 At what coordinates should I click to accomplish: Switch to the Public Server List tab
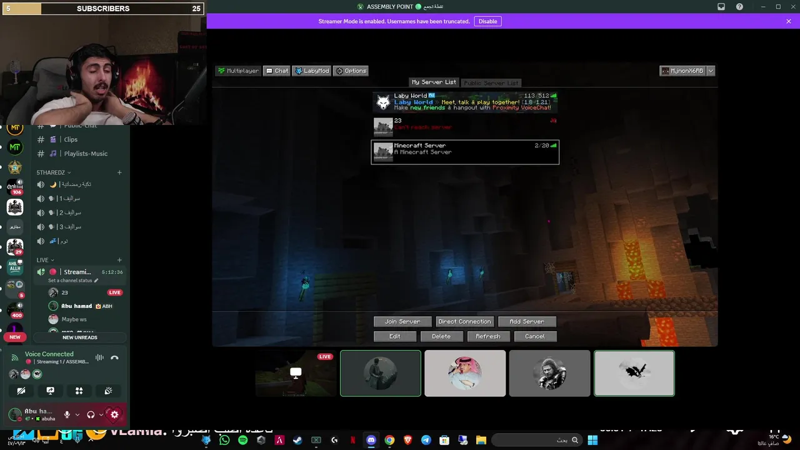(x=491, y=82)
